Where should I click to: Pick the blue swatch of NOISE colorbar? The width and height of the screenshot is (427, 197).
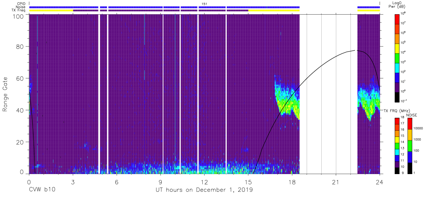point(410,157)
